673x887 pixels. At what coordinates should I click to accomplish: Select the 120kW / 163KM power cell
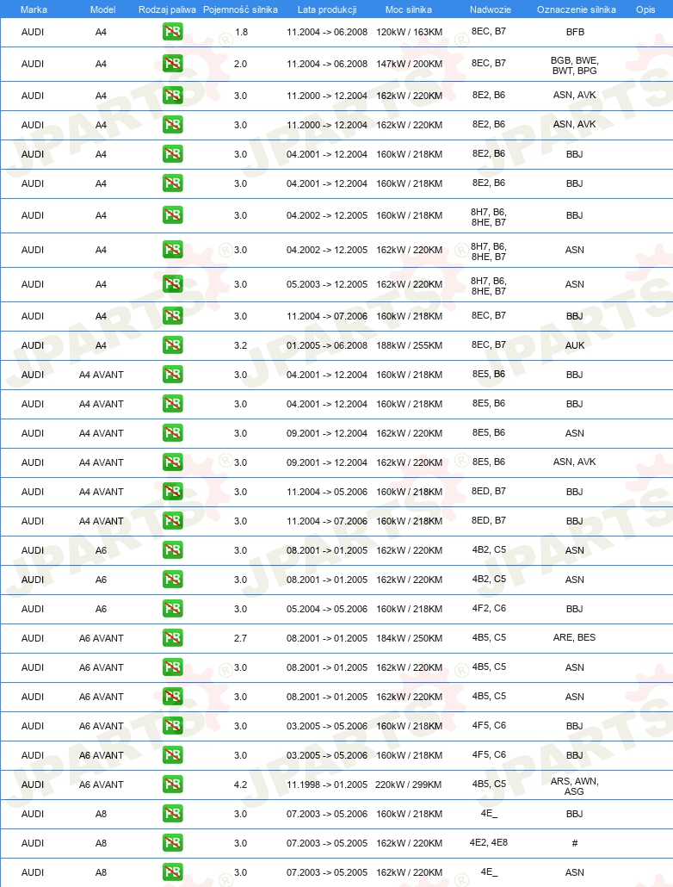(x=410, y=32)
